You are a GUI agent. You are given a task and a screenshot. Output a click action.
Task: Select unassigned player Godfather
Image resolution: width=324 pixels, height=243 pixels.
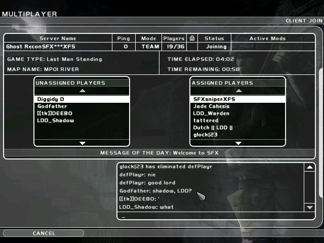coord(82,106)
